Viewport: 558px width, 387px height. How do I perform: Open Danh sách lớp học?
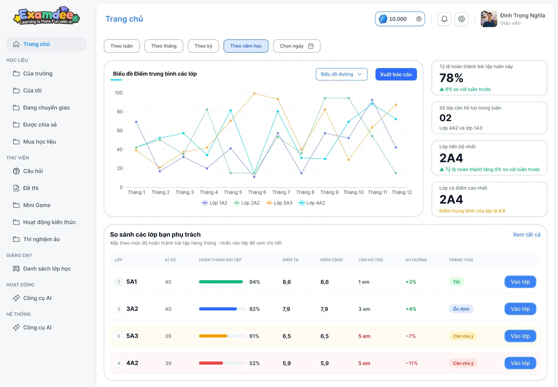tap(46, 269)
